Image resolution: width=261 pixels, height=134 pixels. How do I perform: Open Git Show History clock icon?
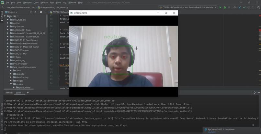[249, 7]
